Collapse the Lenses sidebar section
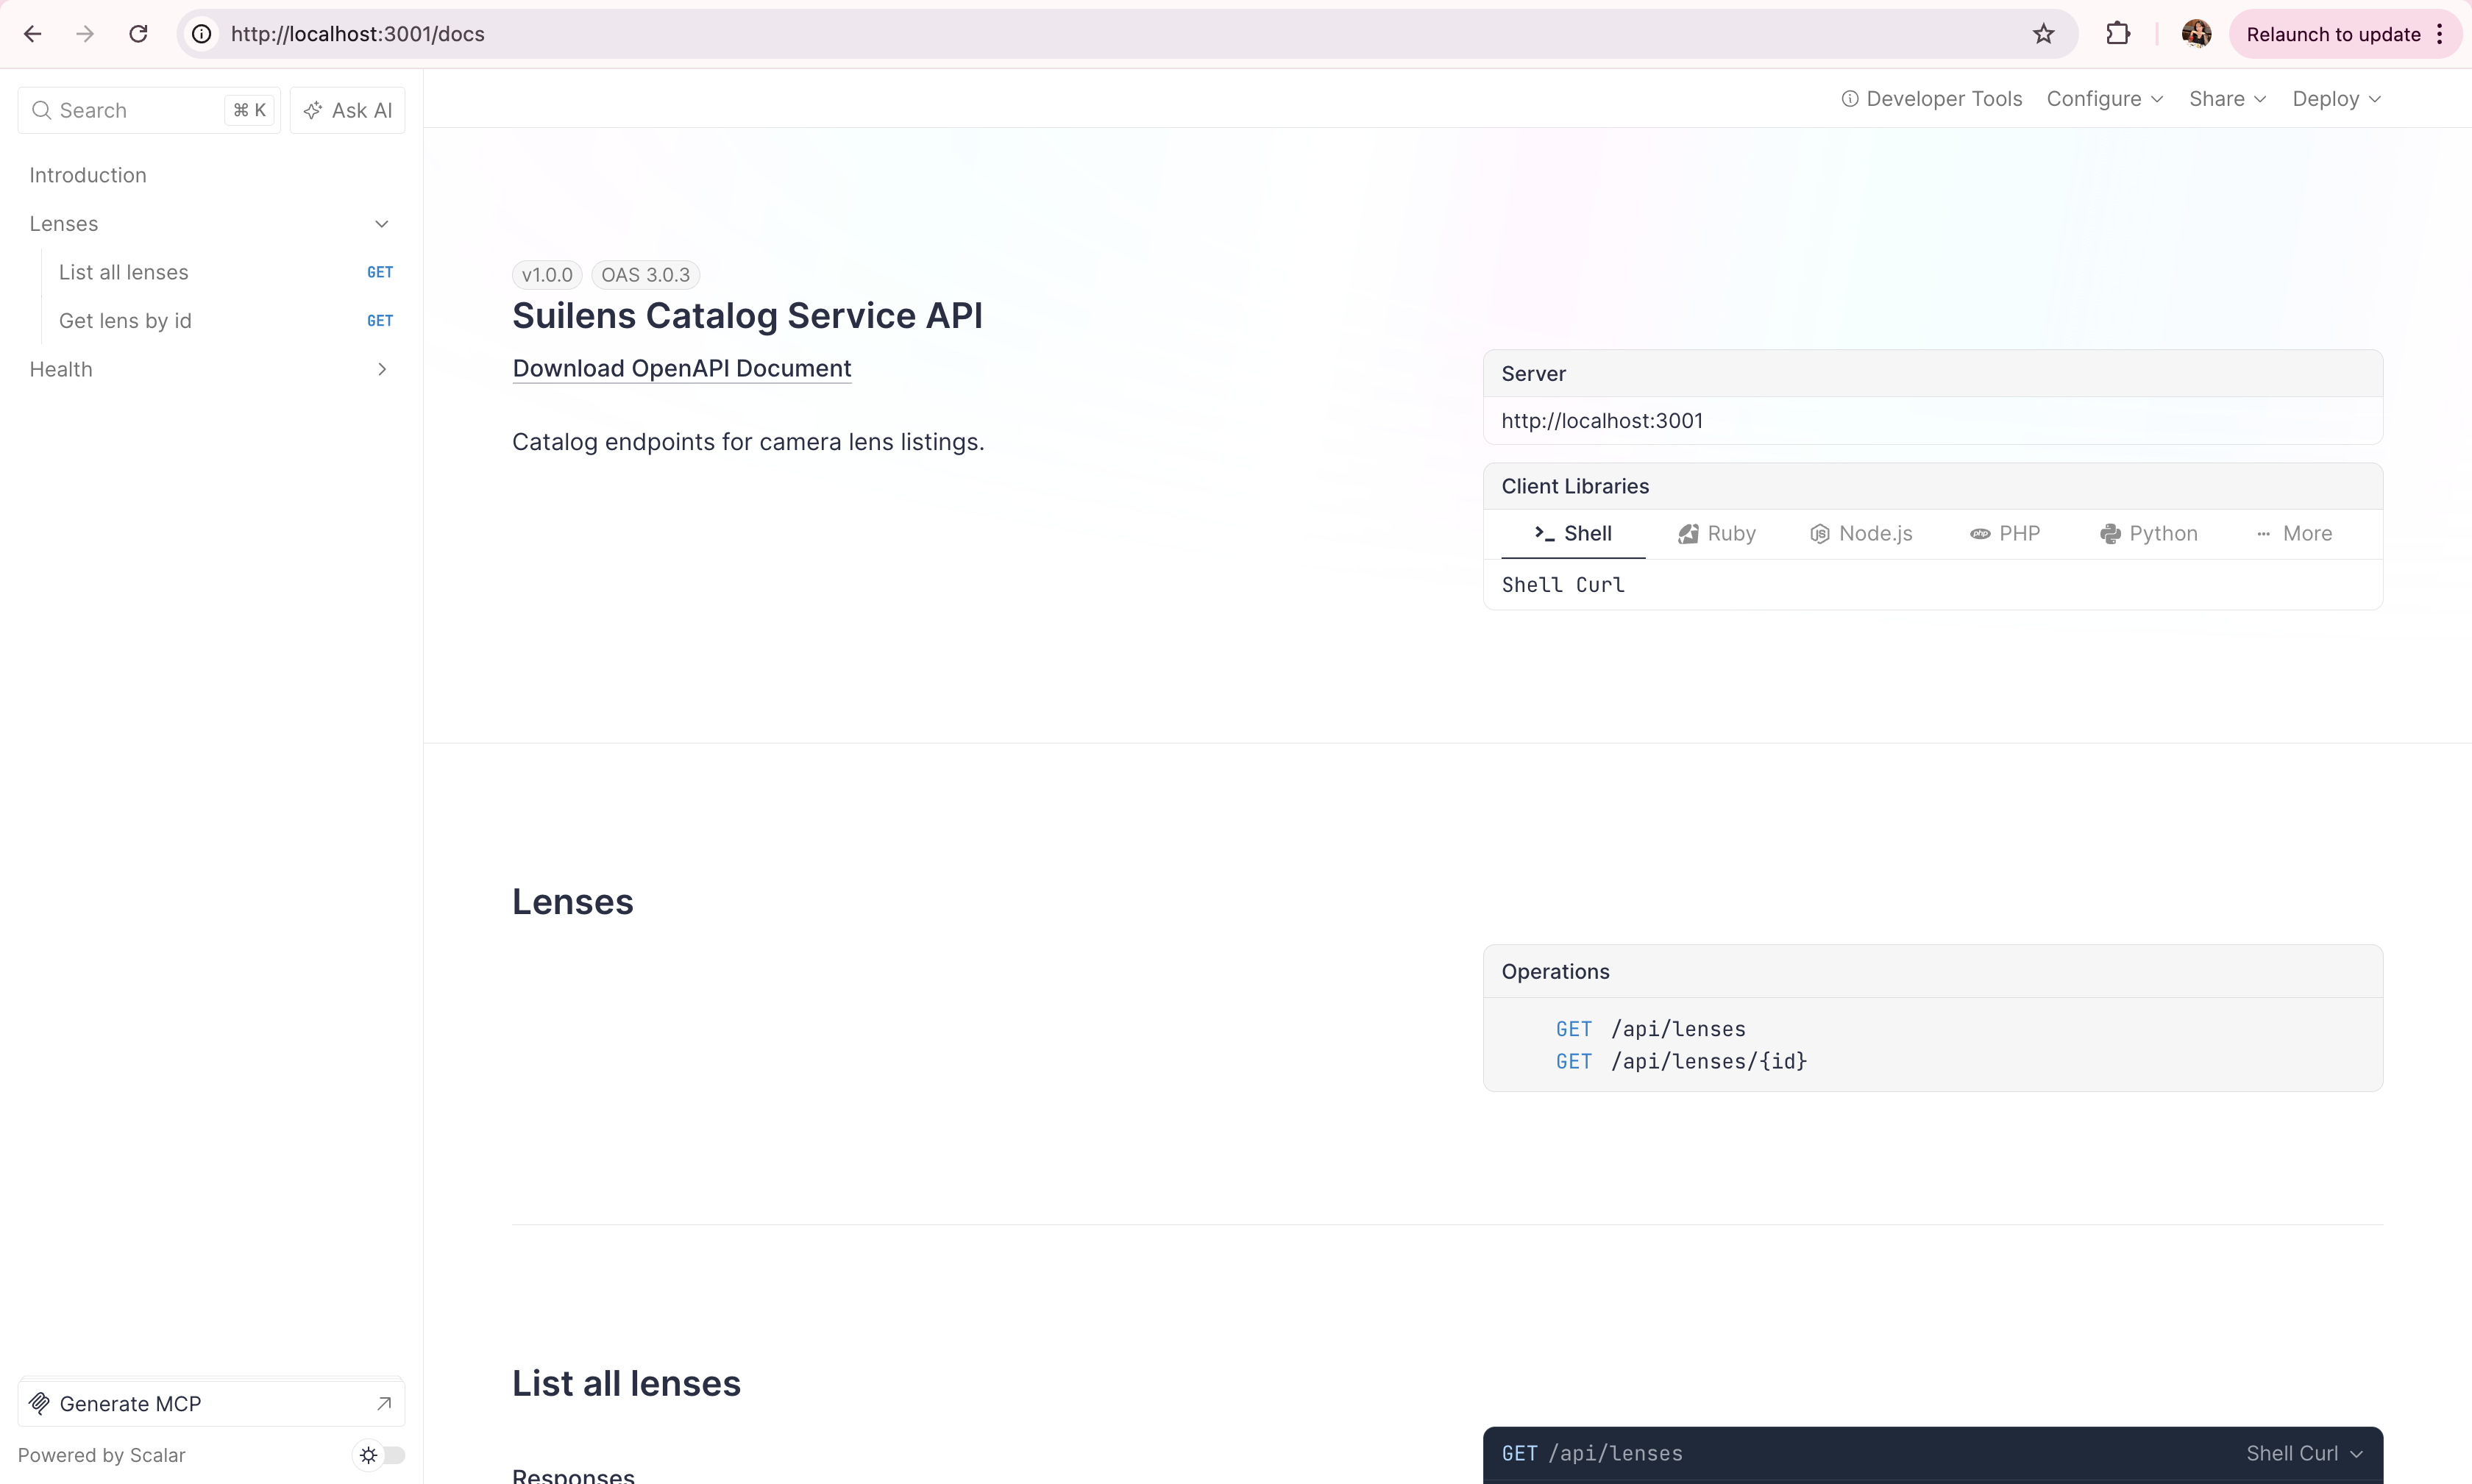The height and width of the screenshot is (1484, 2472). [381, 224]
